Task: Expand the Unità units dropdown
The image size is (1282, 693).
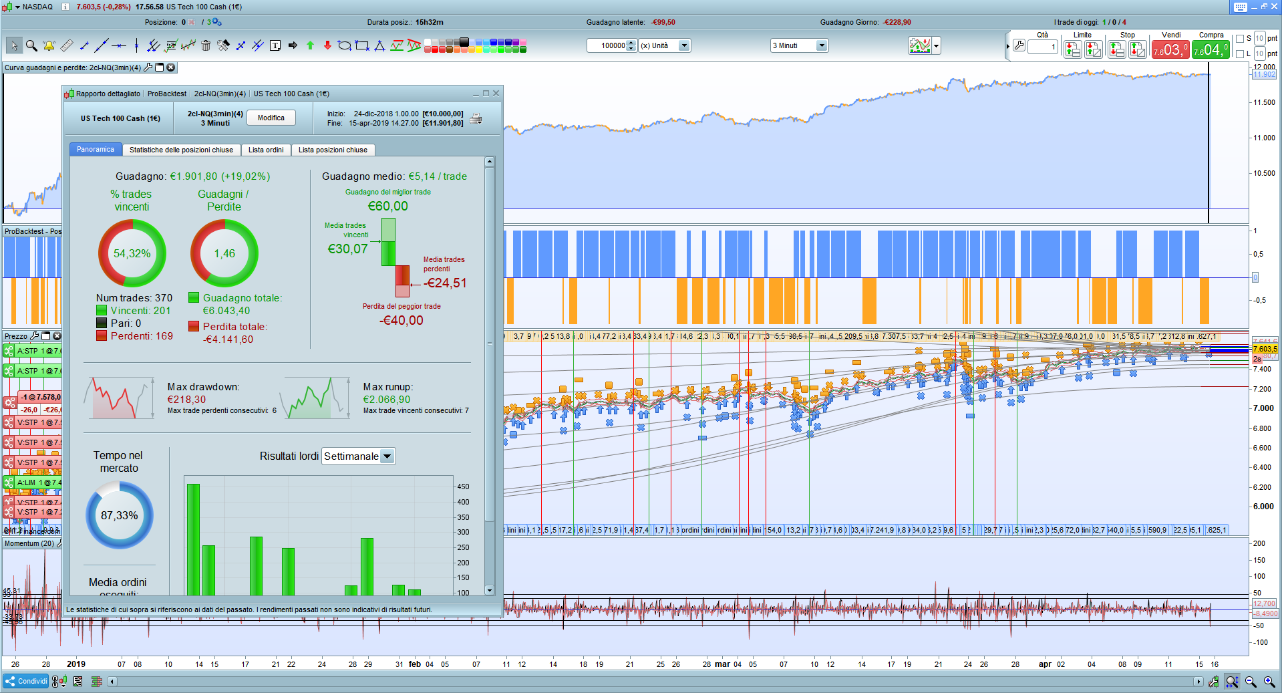Action: [684, 45]
